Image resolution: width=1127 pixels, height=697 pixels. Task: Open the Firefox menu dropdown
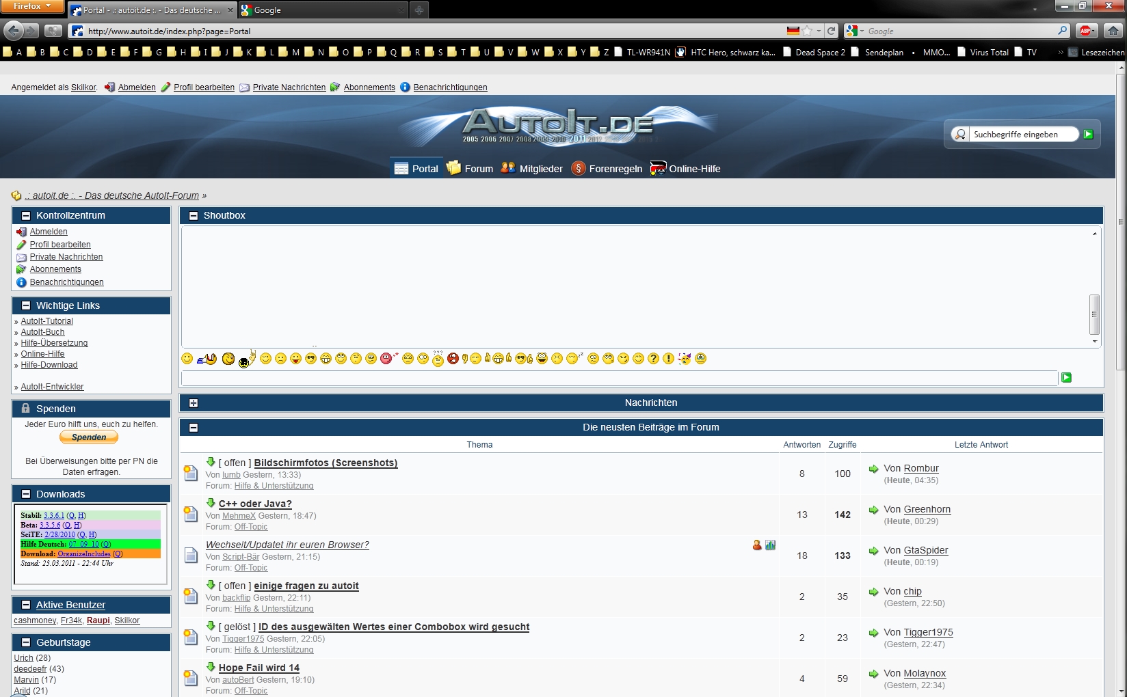(x=32, y=6)
